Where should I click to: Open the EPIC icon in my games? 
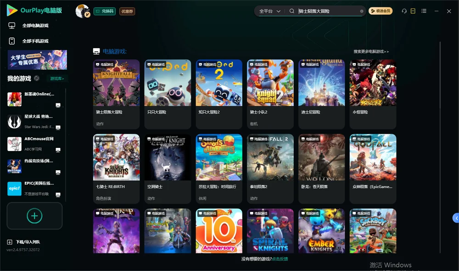(14, 189)
